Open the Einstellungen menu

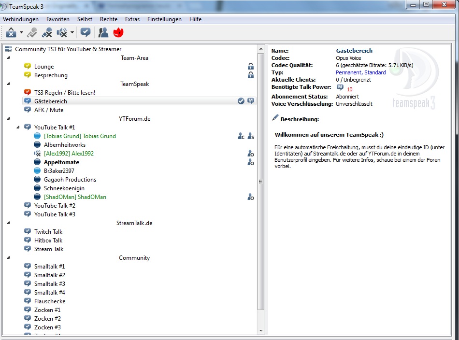[x=164, y=19]
